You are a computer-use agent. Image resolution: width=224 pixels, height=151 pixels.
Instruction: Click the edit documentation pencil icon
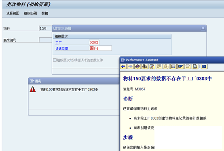pos(152,67)
